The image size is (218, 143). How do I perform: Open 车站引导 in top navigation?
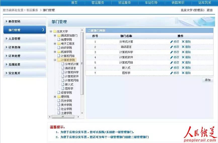pyautogui.click(x=151, y=3)
